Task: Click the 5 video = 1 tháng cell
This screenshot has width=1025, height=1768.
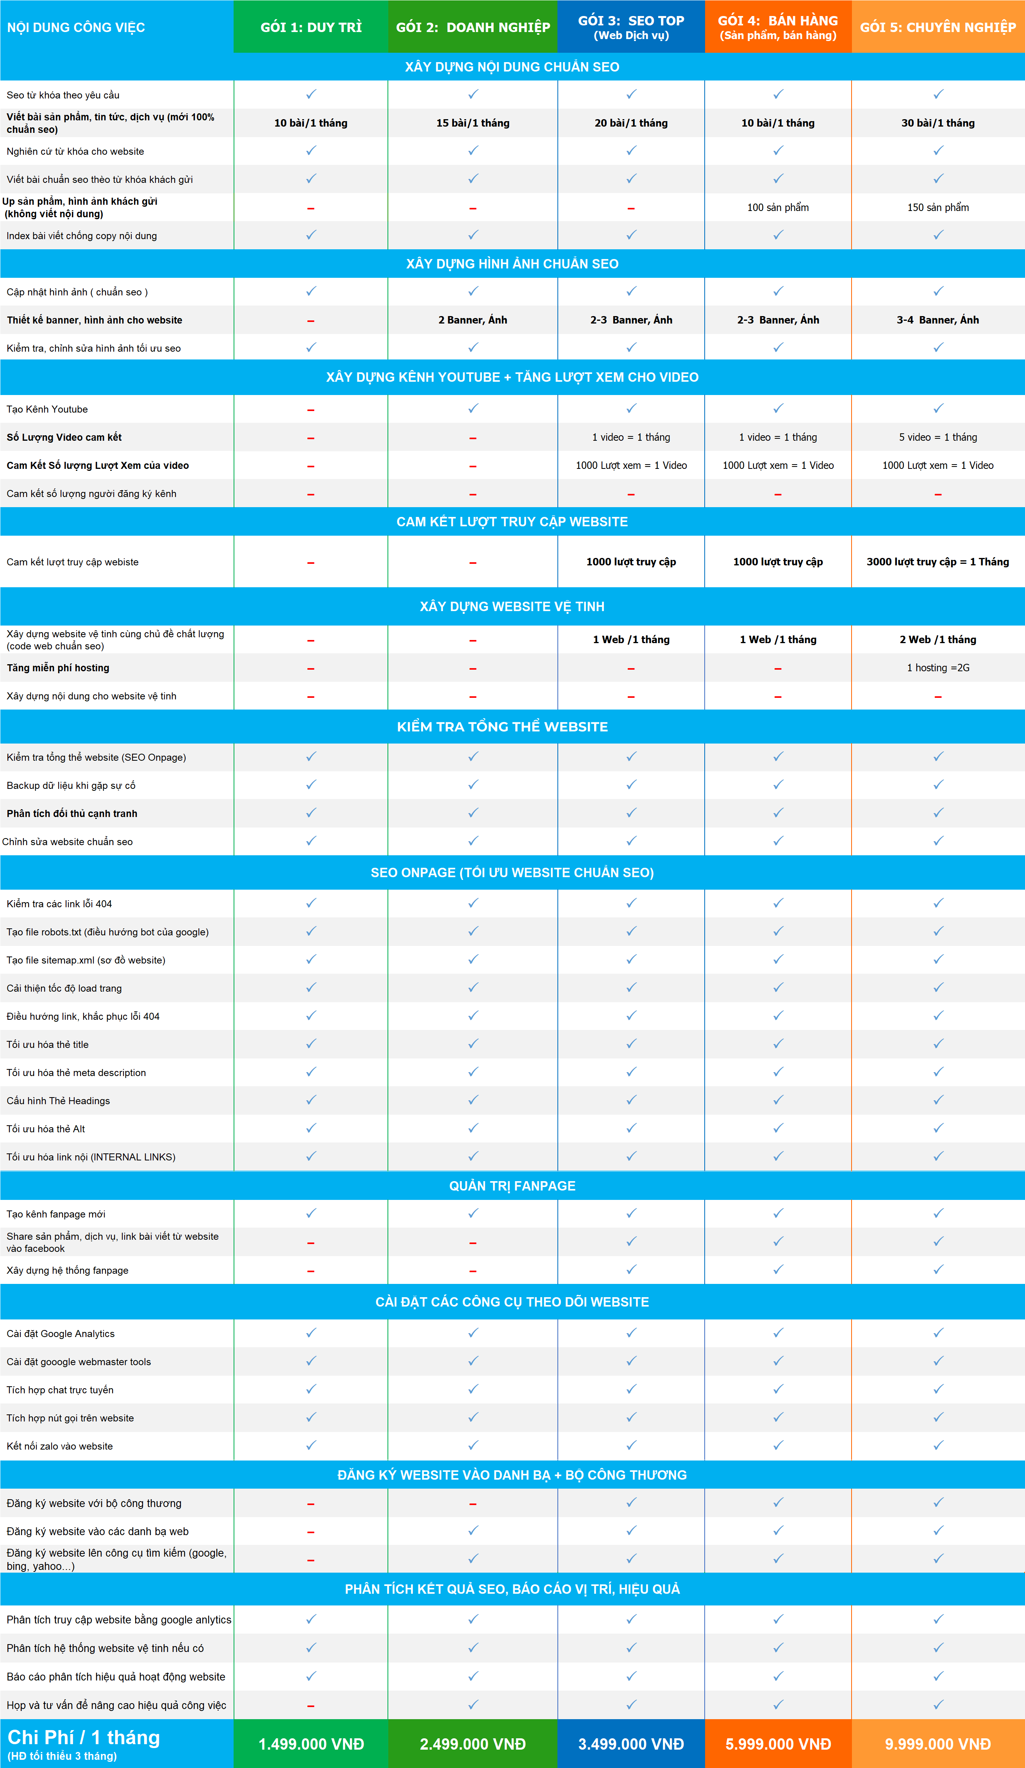Action: tap(938, 437)
